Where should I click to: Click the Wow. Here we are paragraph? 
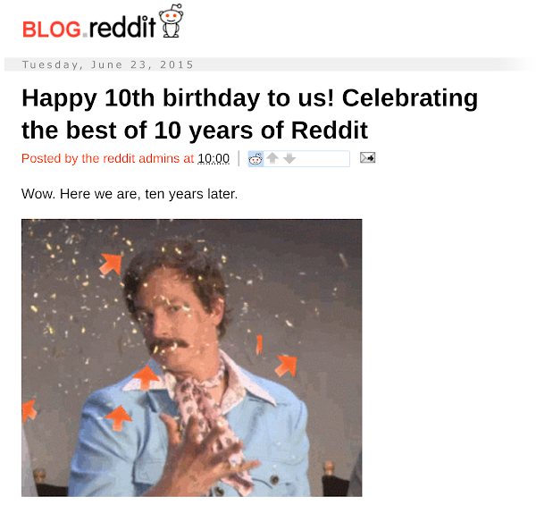tap(130, 194)
